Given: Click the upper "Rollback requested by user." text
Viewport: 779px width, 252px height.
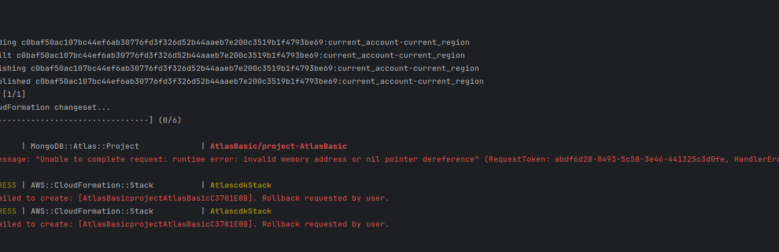Looking at the screenshot, I should pos(326,198).
